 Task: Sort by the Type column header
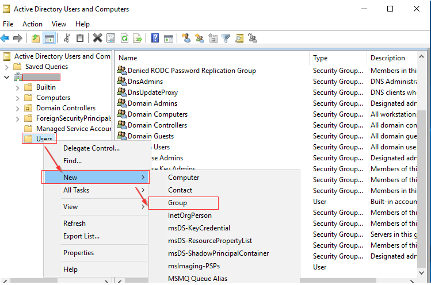pos(338,58)
